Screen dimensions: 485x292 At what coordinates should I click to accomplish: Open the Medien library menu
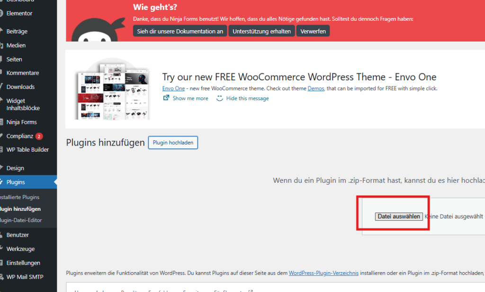[16, 45]
